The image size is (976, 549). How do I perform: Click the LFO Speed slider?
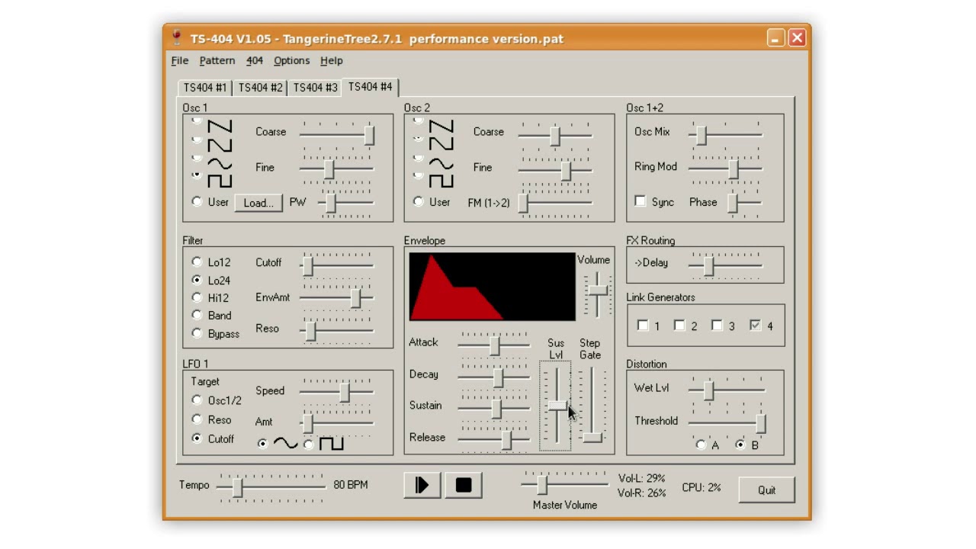pyautogui.click(x=337, y=392)
